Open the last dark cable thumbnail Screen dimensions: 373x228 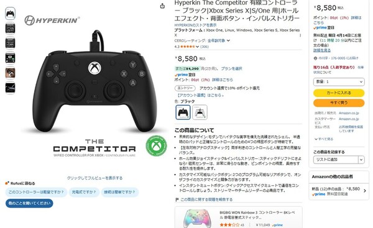(x=10, y=88)
